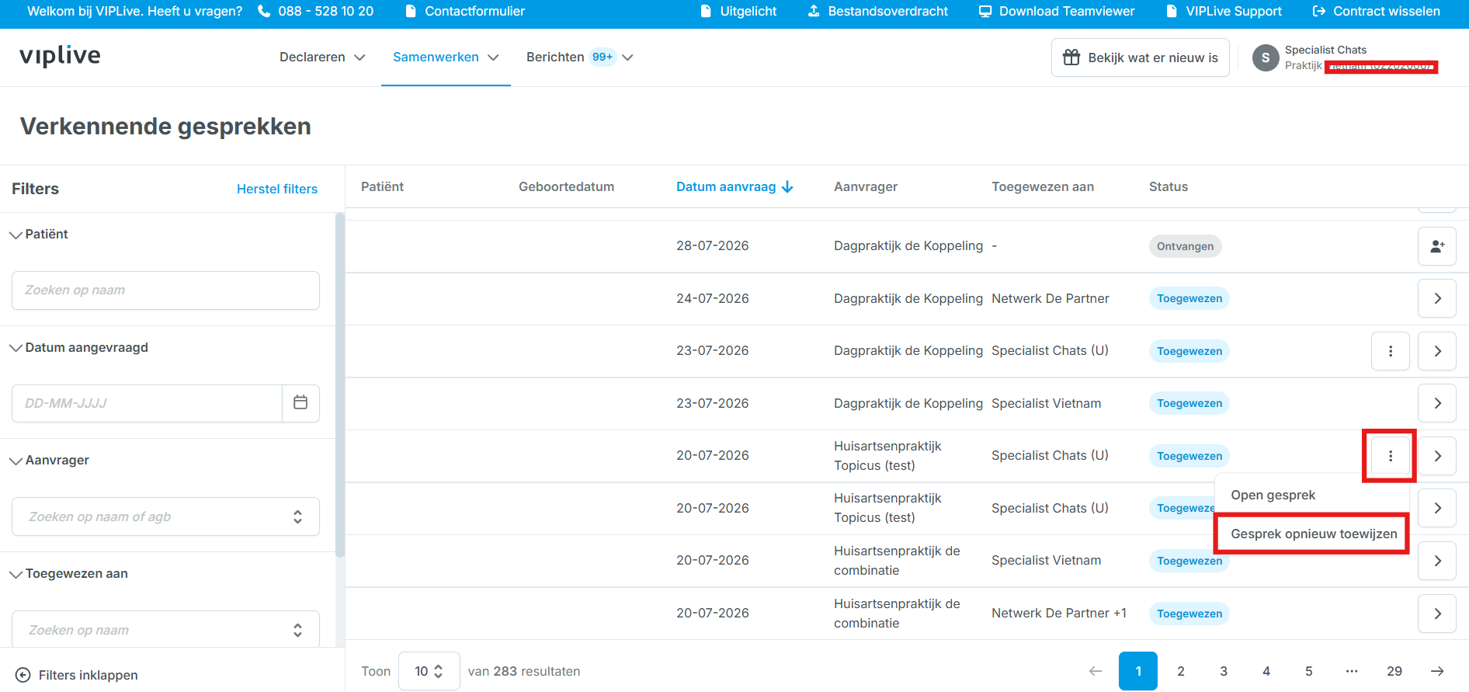Click the filters panel scrollbar
The height and width of the screenshot is (692, 1469).
point(340,385)
